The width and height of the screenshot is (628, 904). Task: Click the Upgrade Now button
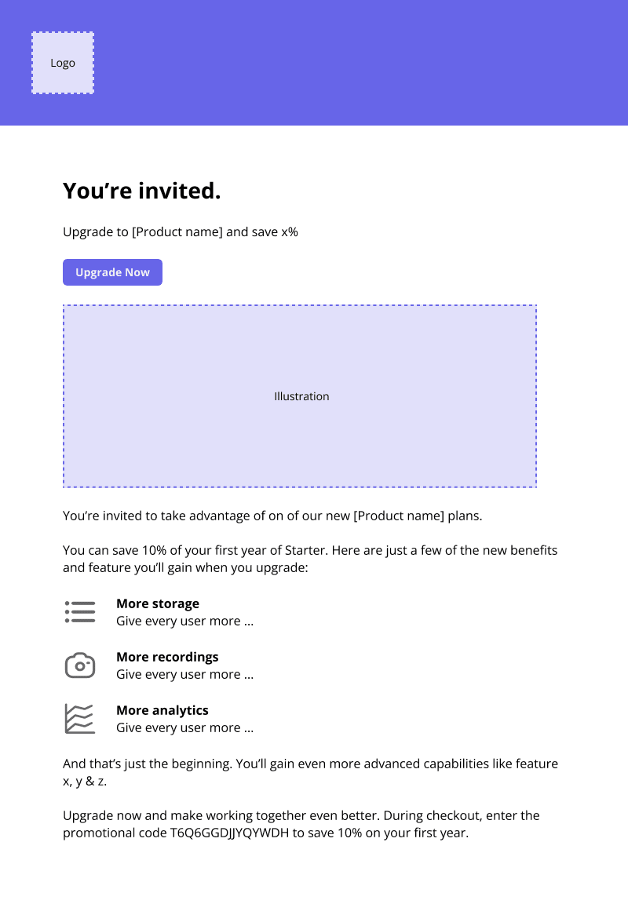point(112,272)
